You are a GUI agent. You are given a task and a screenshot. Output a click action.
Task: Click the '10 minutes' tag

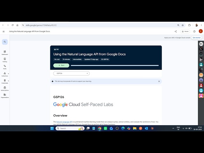[66, 59]
